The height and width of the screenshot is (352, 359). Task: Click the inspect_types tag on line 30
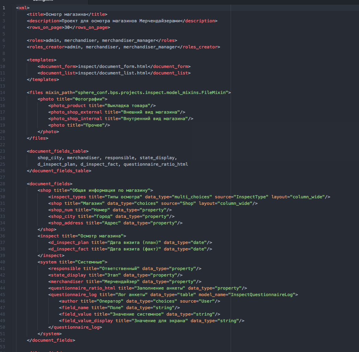click(67, 197)
